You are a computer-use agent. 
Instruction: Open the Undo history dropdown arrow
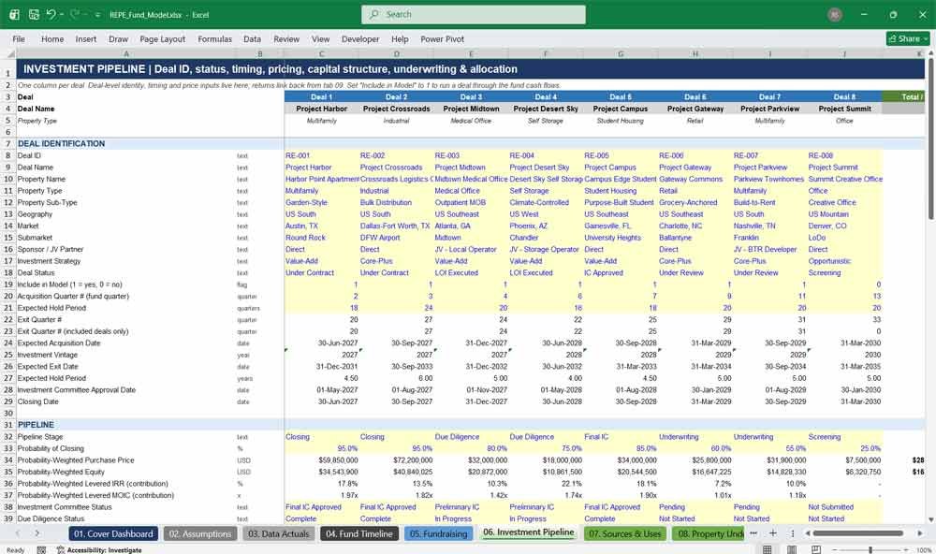(x=62, y=15)
